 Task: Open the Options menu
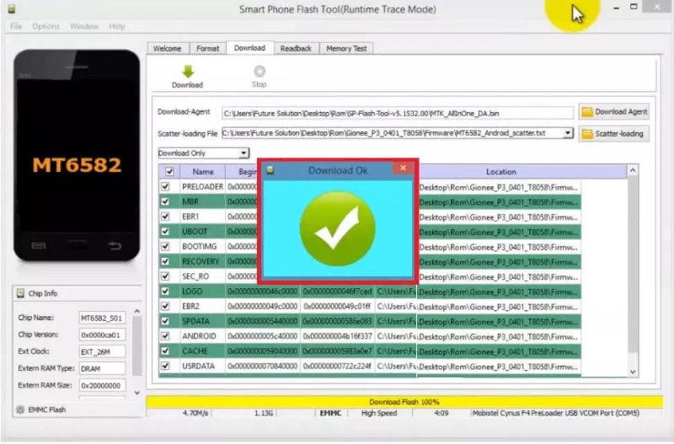tap(46, 26)
